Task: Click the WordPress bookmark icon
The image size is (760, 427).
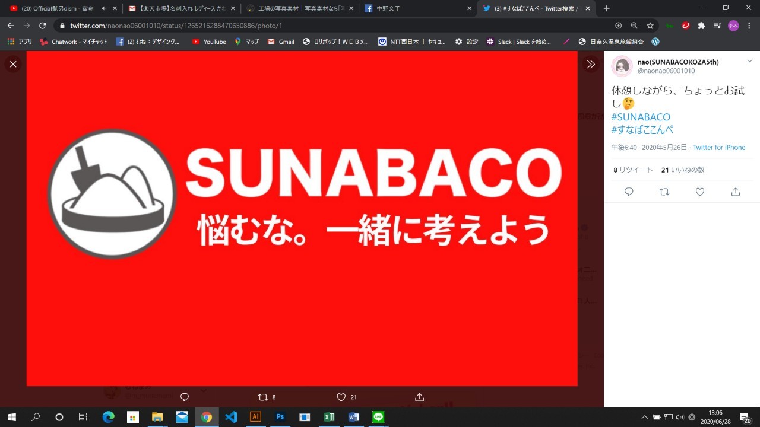Action: pos(655,42)
